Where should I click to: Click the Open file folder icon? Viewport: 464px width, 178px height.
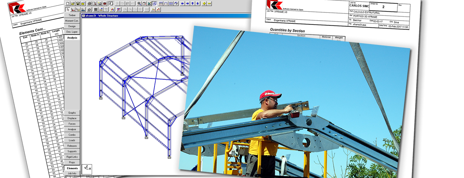[73, 4]
